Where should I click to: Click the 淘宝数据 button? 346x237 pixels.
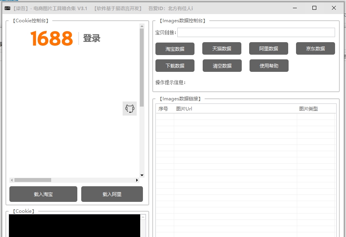[175, 48]
